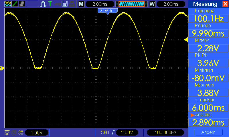
Task: Click the gray key lock icon
Action: point(58,4)
